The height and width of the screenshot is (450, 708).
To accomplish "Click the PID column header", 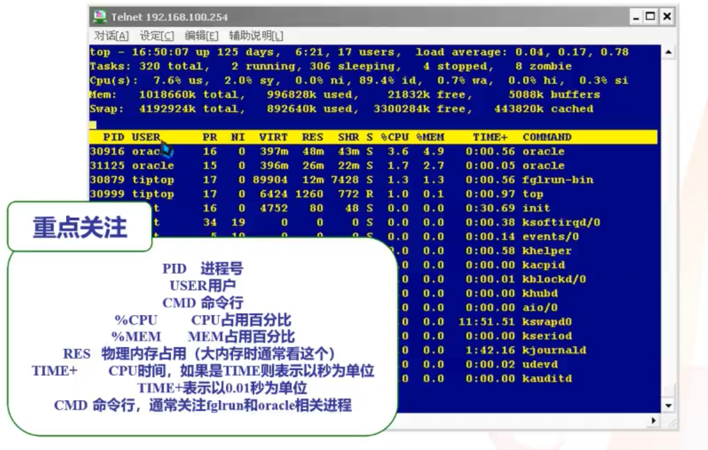I will coord(114,137).
